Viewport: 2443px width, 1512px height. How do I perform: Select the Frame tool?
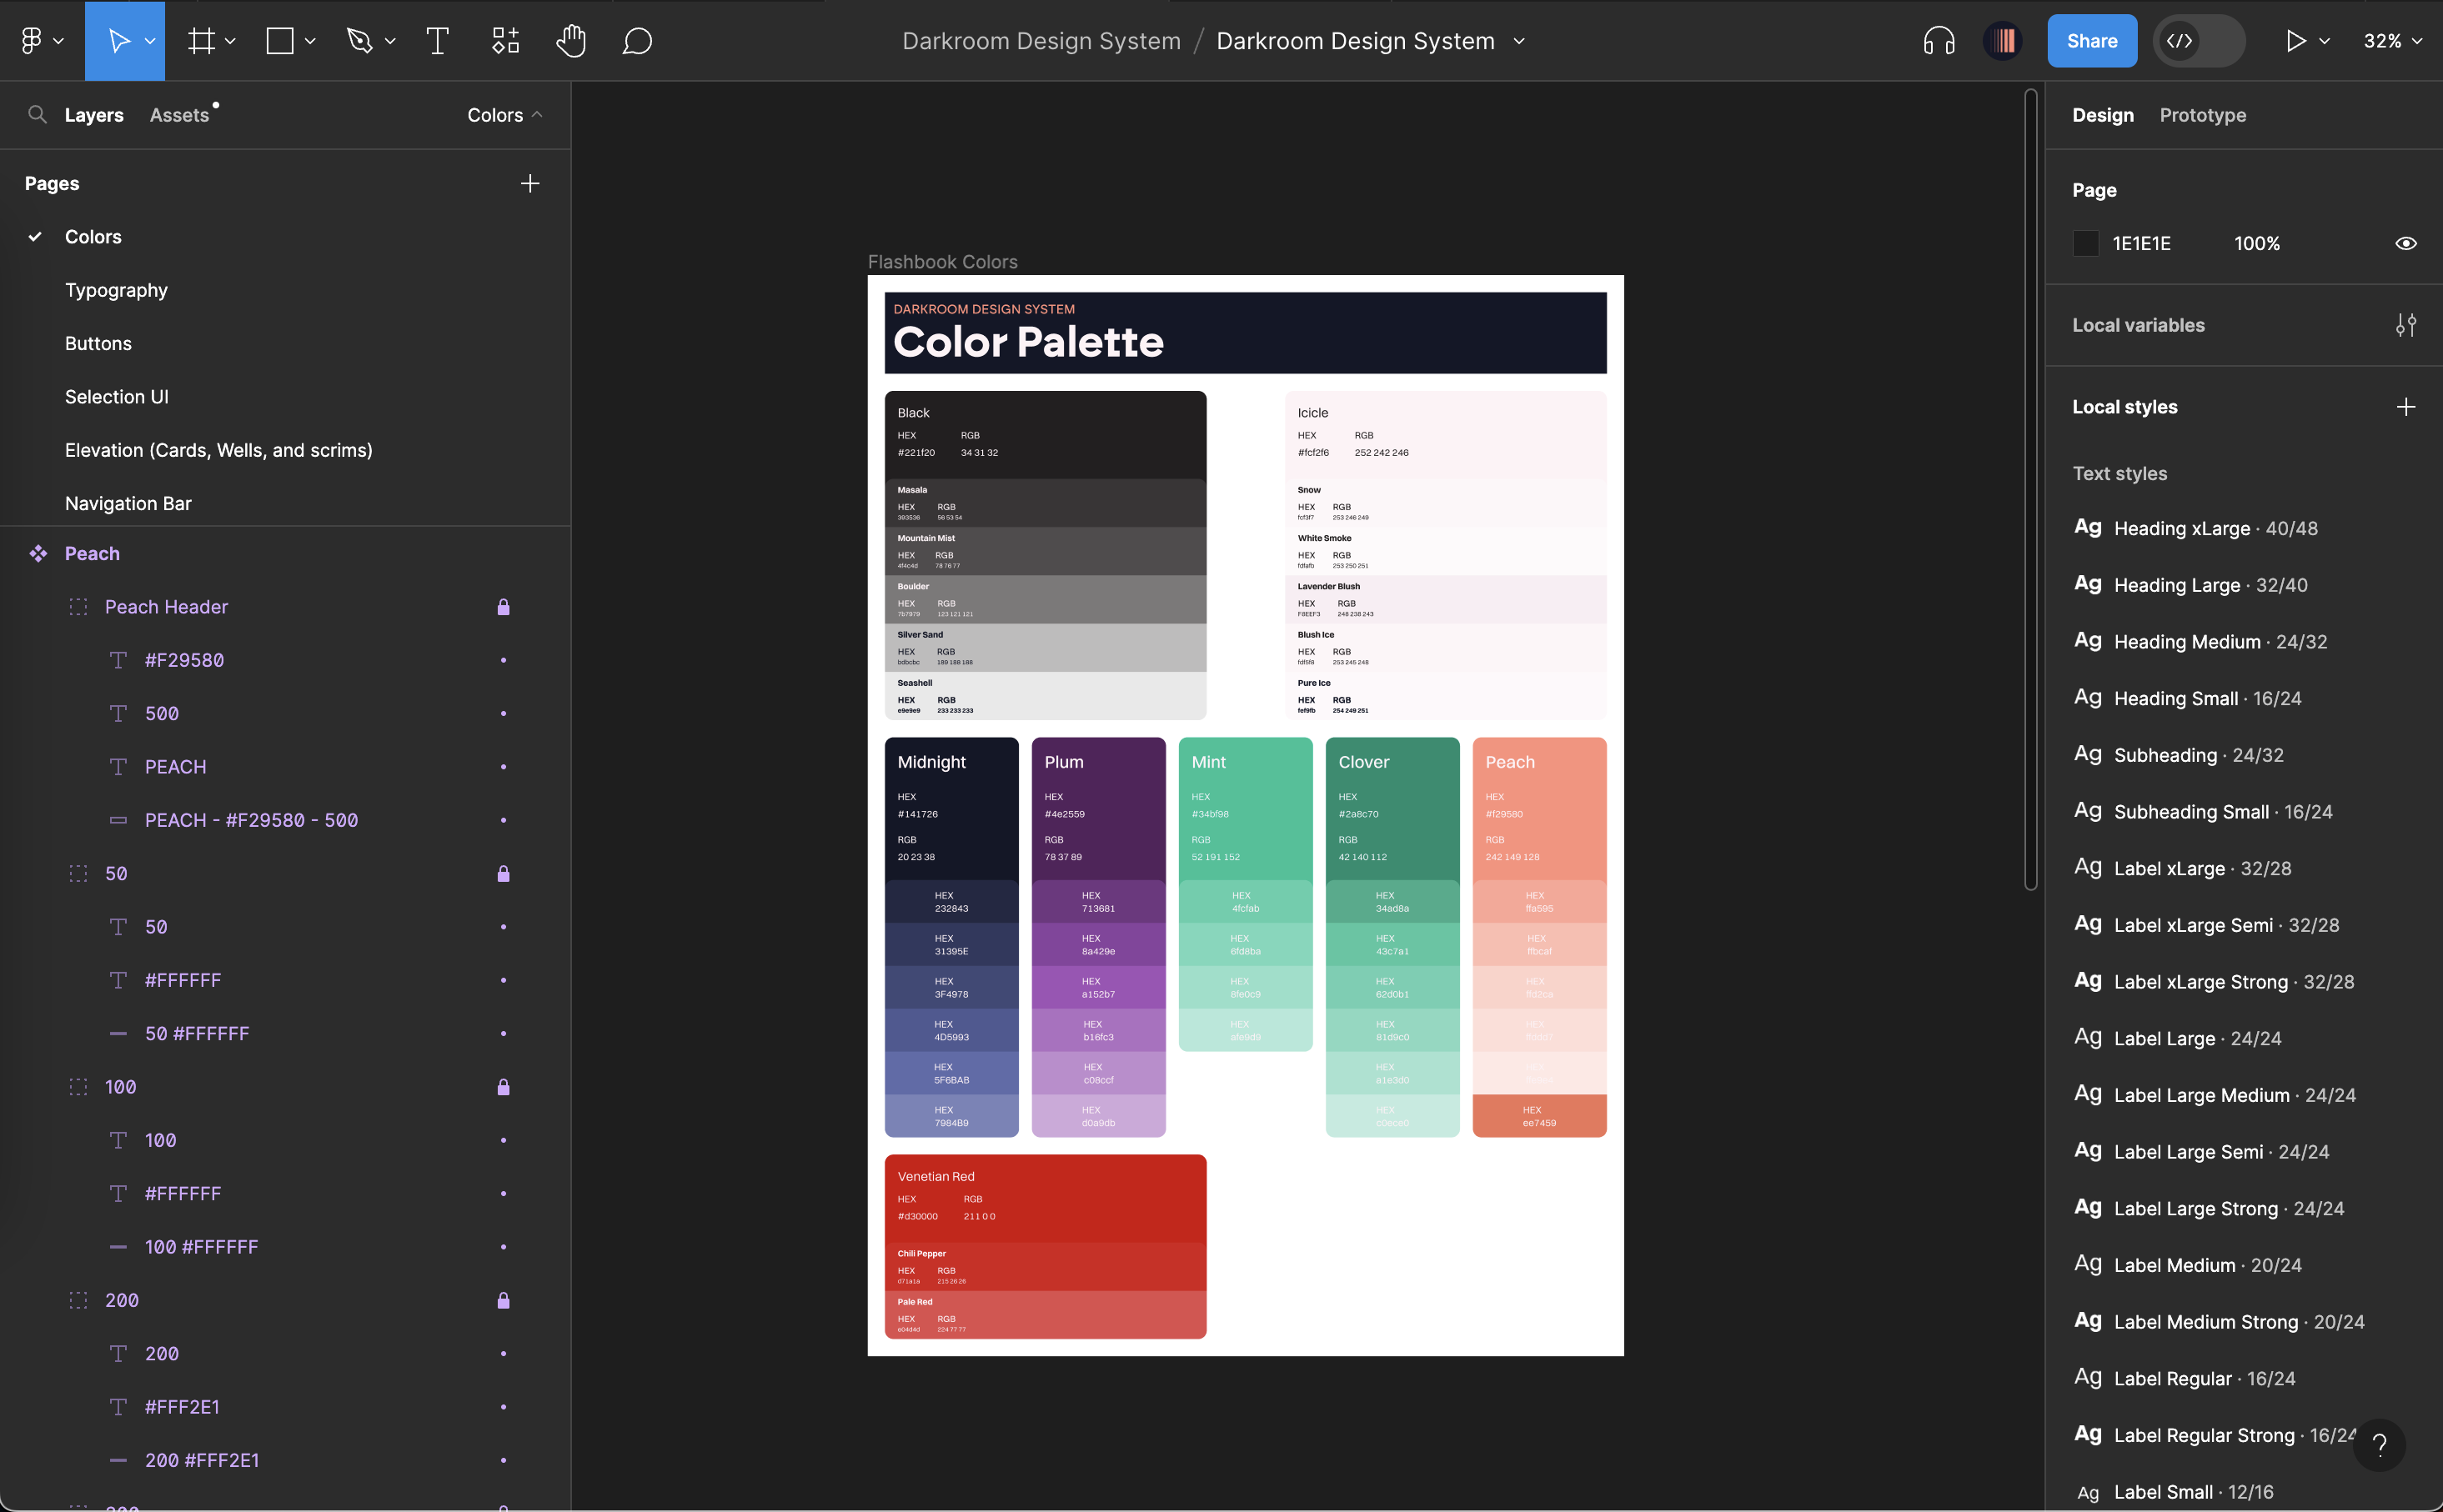tap(202, 41)
